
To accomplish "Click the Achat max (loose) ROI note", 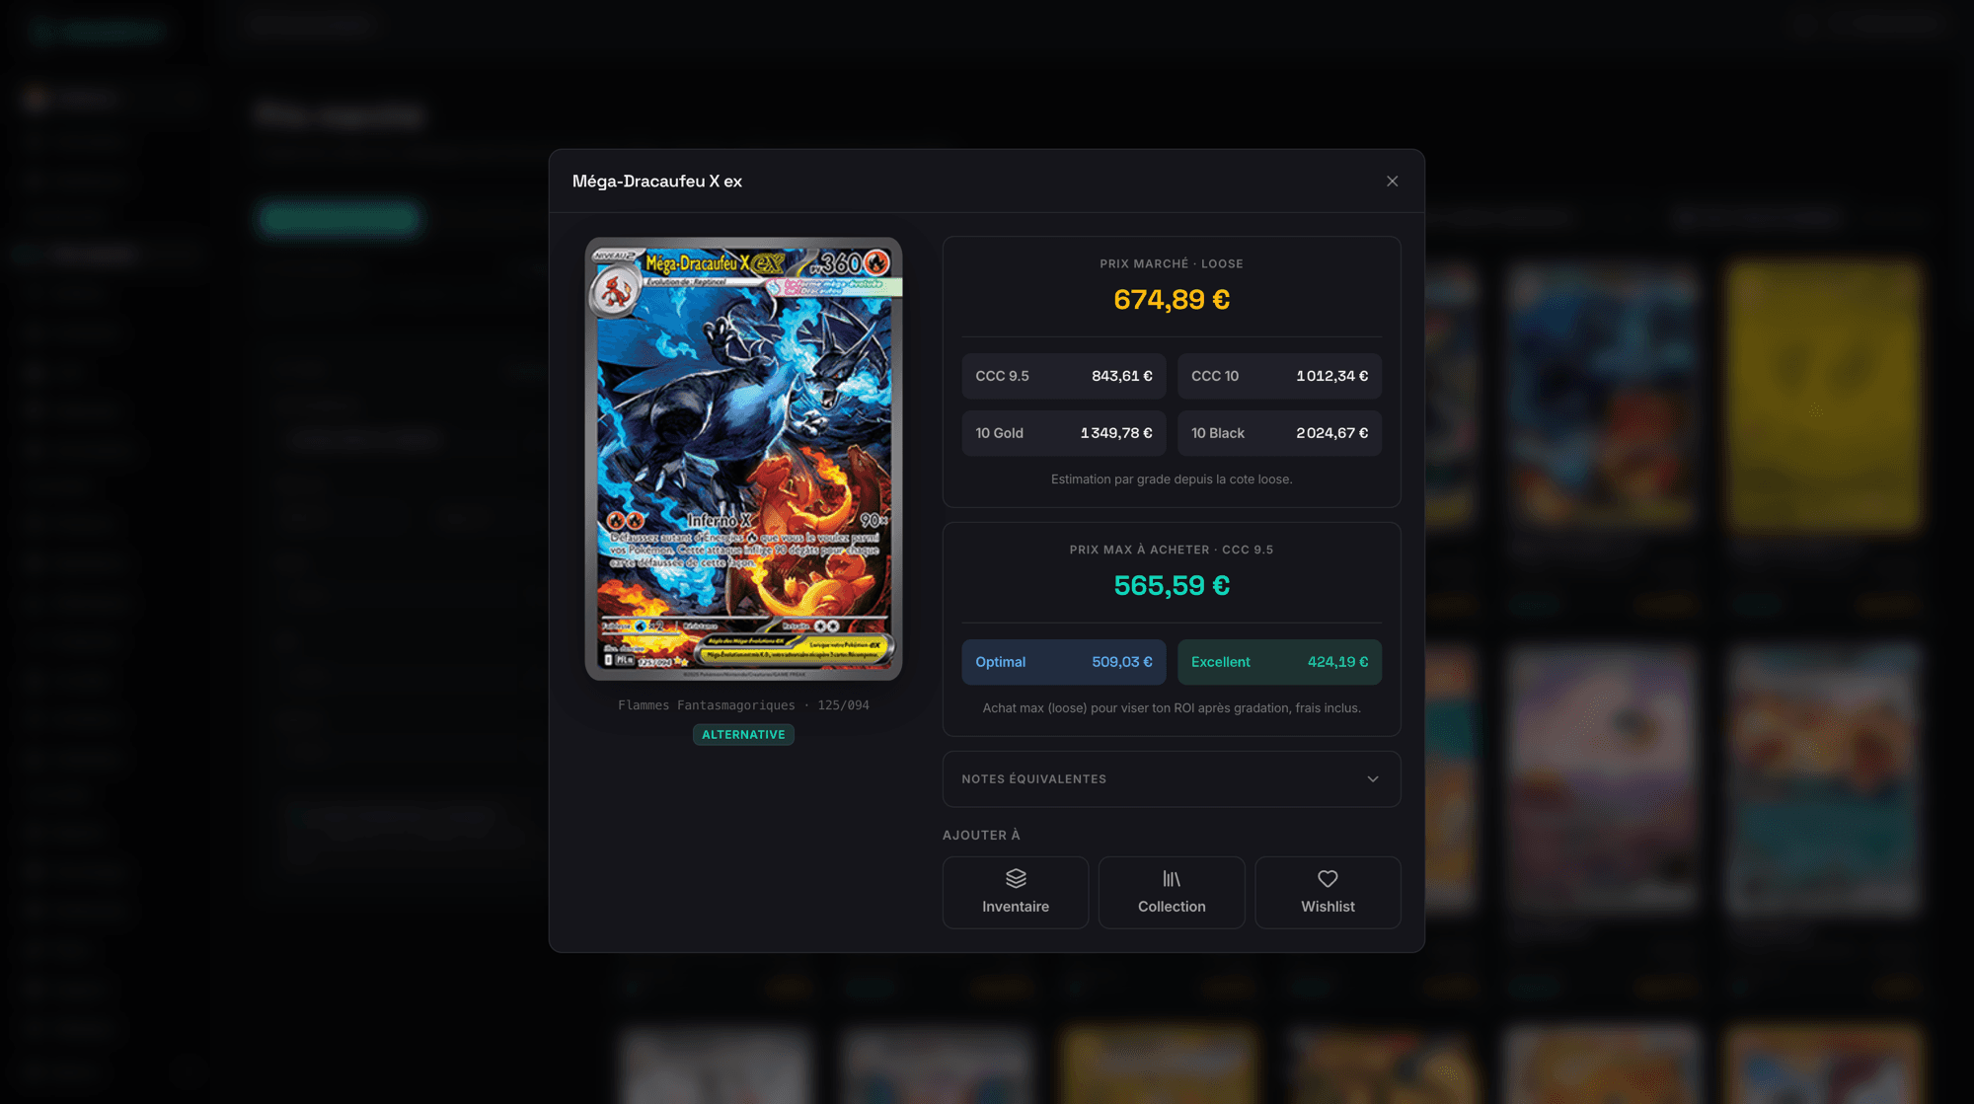I will coord(1172,708).
